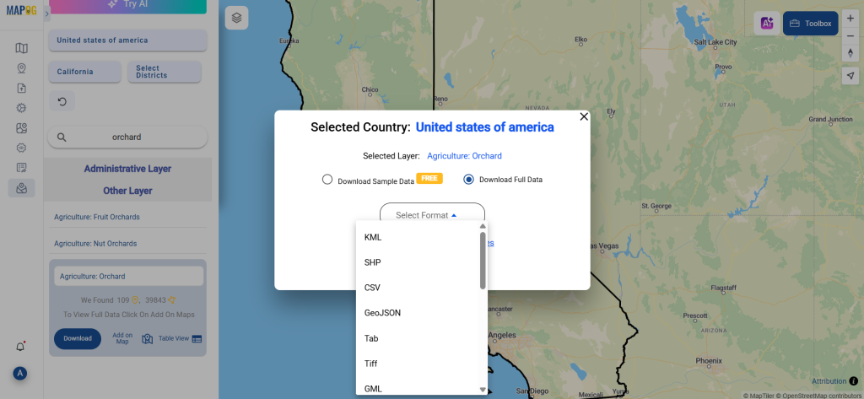Click the reset/undo arrow button

[x=62, y=101]
